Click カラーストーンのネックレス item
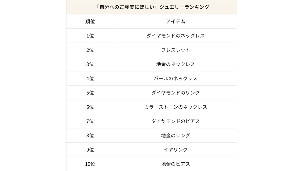 pos(175,107)
